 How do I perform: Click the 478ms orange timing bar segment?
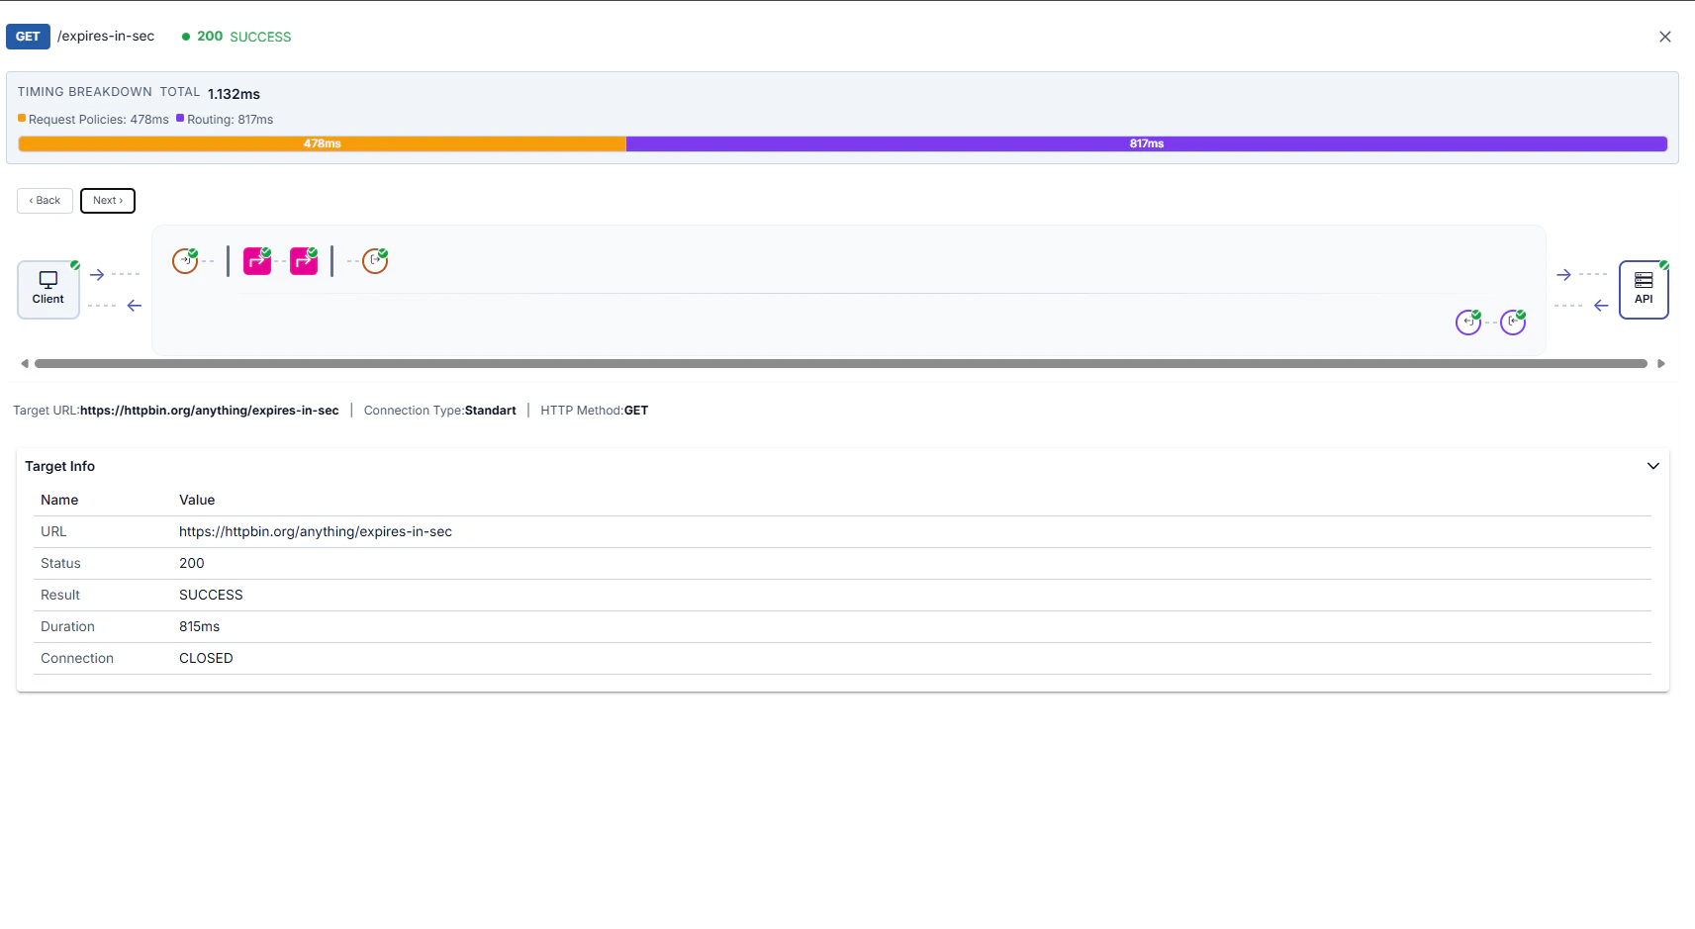coord(321,143)
